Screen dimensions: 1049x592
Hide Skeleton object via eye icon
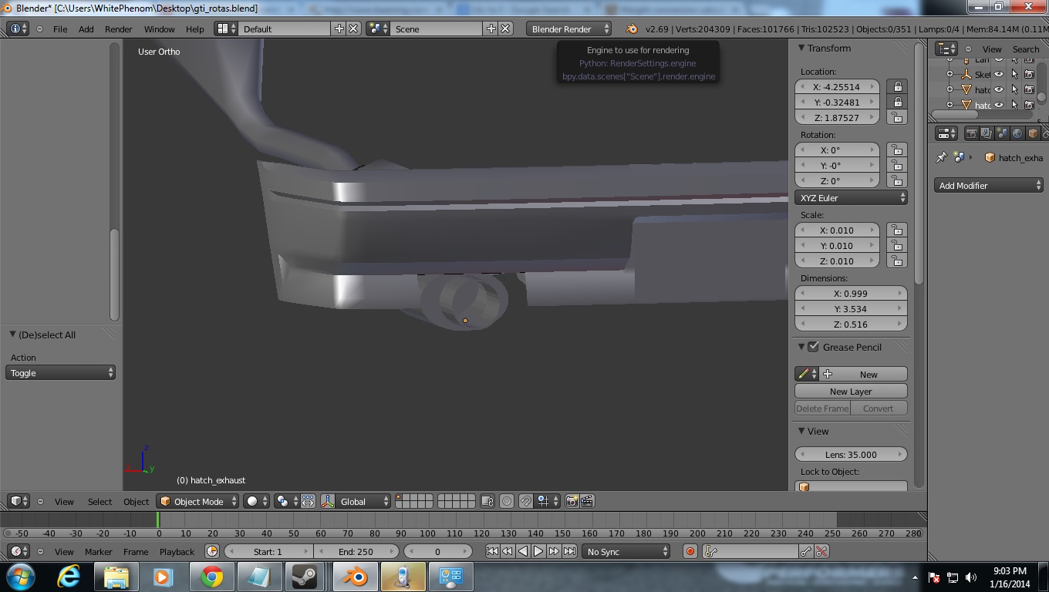[x=999, y=74]
